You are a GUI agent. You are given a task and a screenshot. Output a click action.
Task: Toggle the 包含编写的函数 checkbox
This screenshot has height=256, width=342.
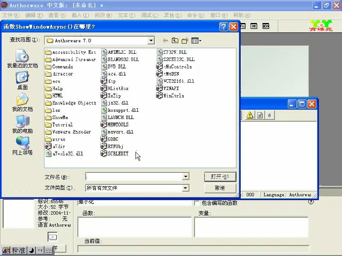click(197, 203)
